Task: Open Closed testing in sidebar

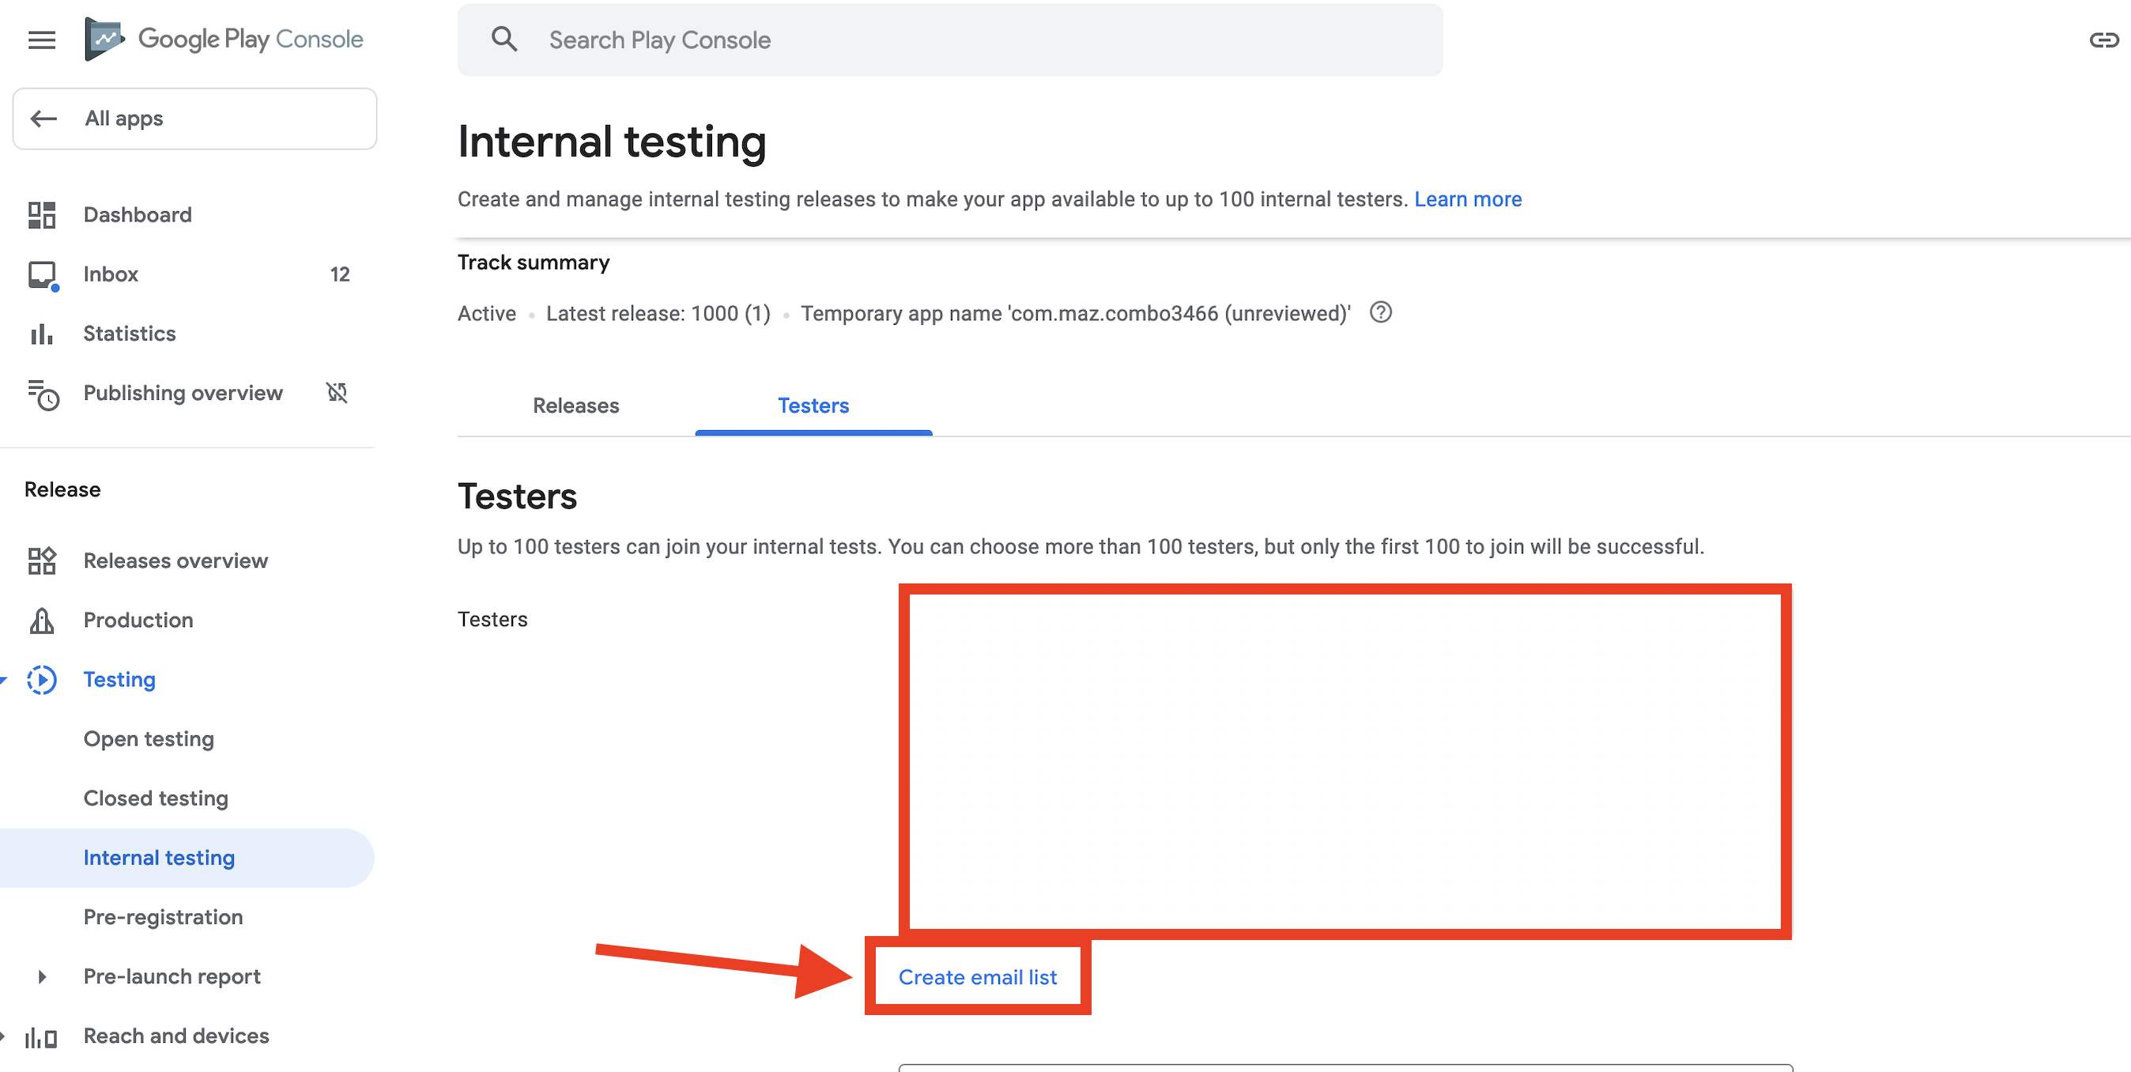Action: tap(156, 798)
